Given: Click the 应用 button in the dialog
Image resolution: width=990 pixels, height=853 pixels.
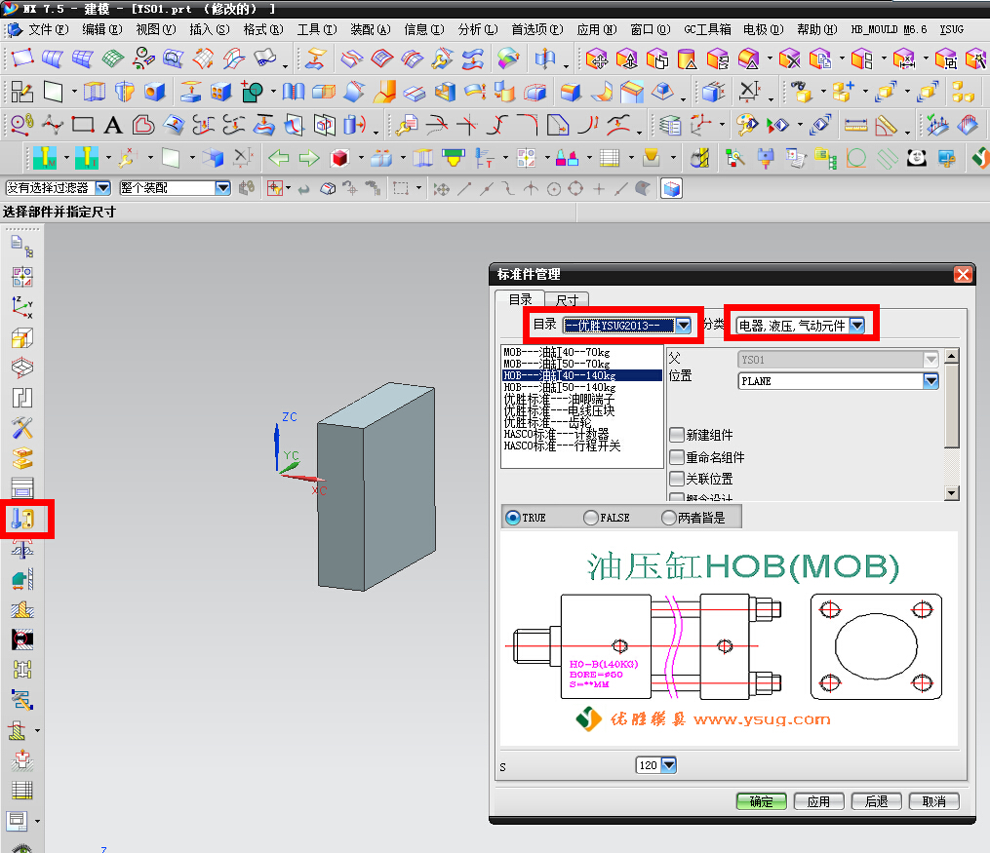Looking at the screenshot, I should (x=819, y=801).
